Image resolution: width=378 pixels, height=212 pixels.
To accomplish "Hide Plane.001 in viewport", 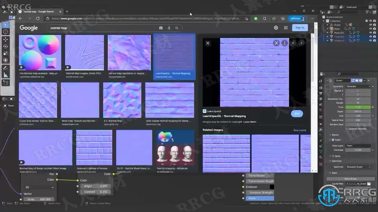I will pos(371,33).
